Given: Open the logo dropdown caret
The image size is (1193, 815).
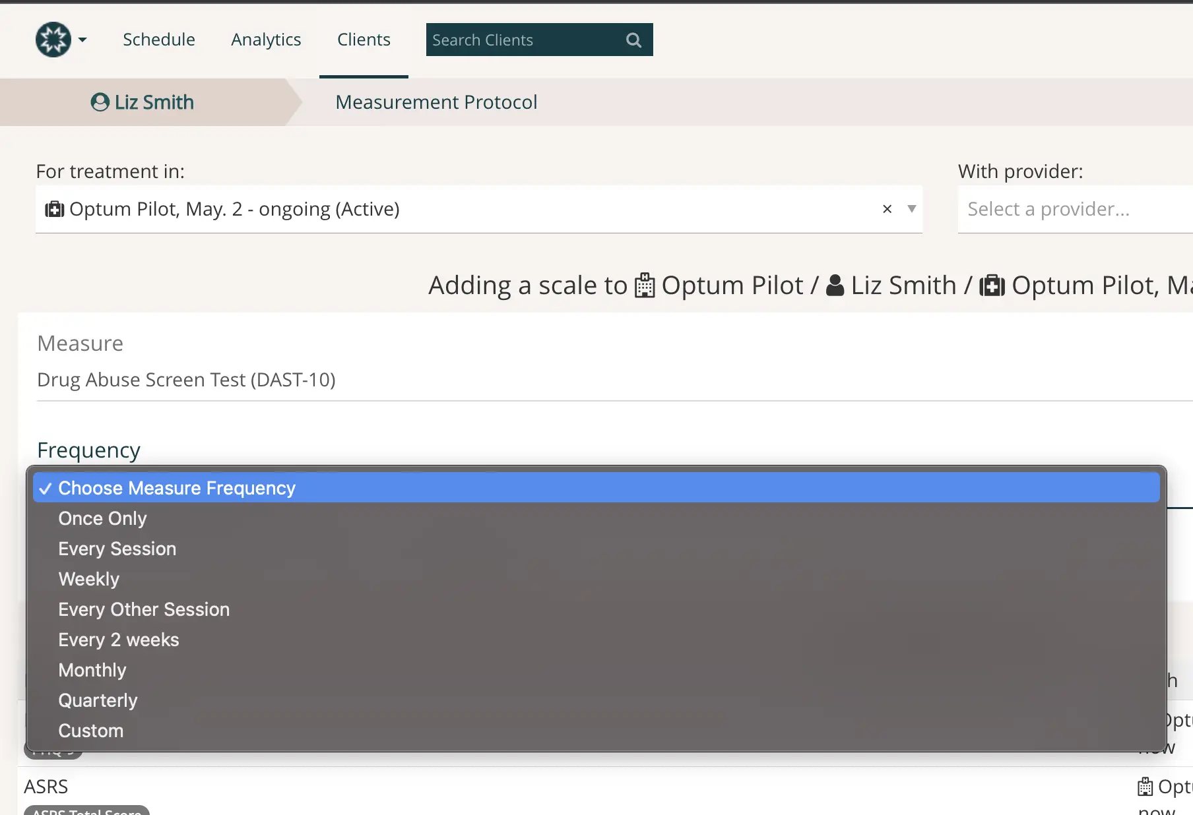Looking at the screenshot, I should [x=82, y=39].
